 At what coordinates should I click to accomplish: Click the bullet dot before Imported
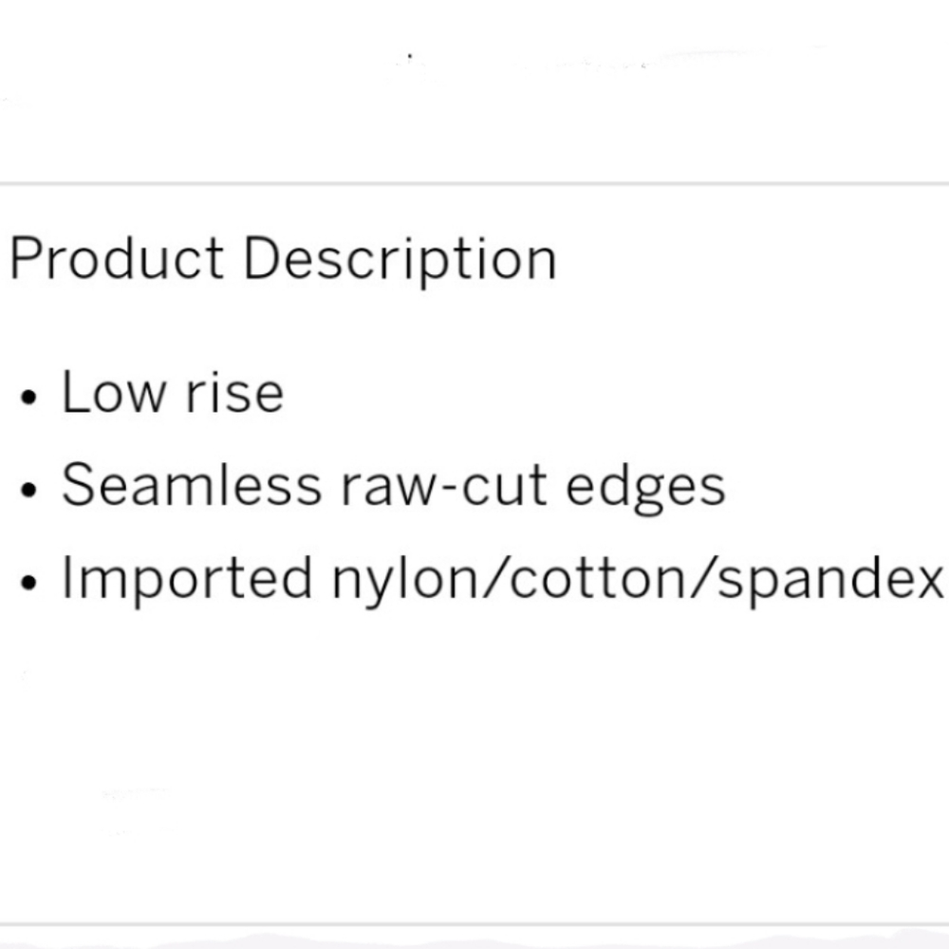(28, 582)
